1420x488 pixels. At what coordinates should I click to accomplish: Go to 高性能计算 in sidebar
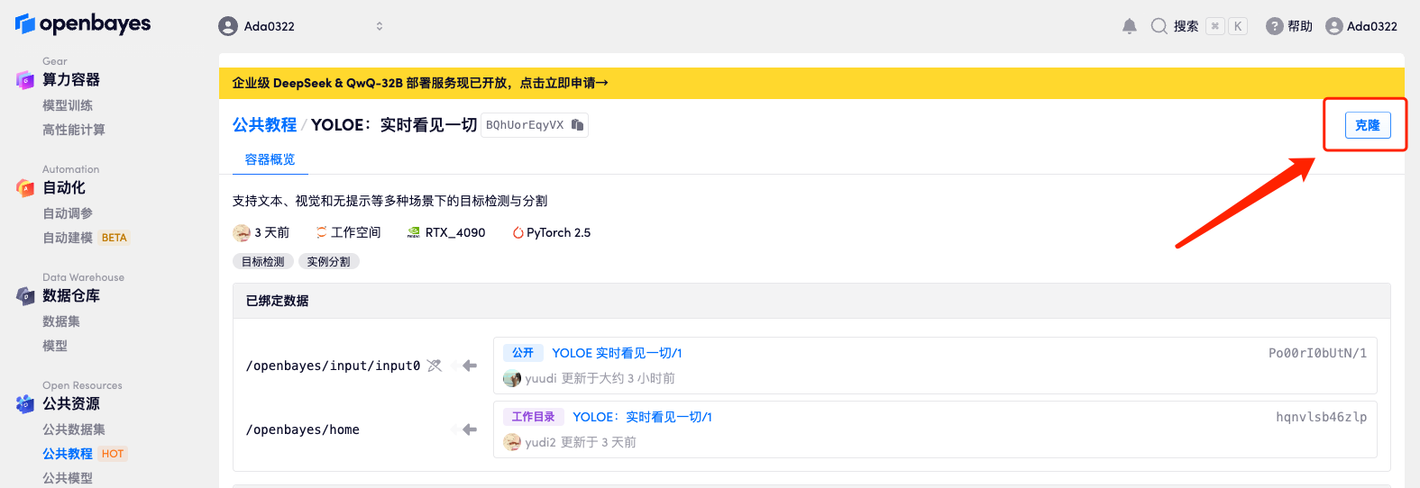[x=74, y=130]
